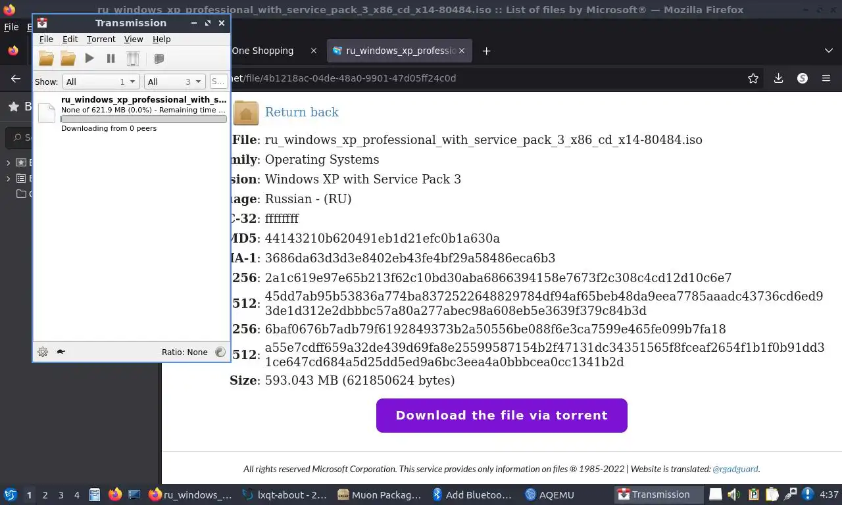Switch to workspace 2 on the pager
This screenshot has width=842, height=505.
point(45,494)
